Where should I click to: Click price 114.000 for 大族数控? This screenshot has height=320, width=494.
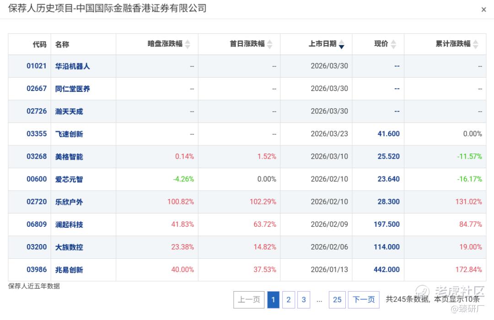click(387, 247)
